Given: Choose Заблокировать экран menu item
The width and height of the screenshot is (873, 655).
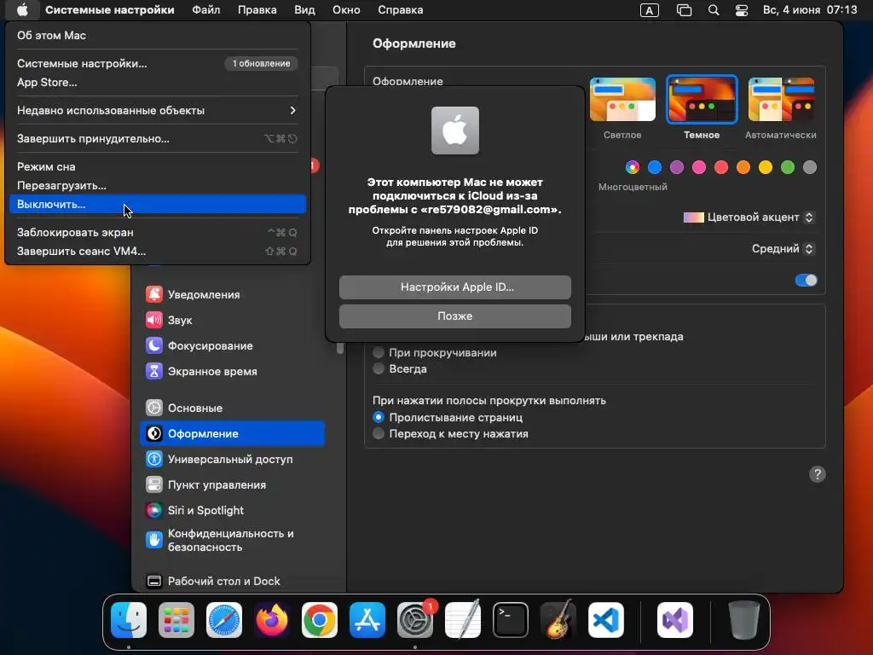Looking at the screenshot, I should pos(157,232).
